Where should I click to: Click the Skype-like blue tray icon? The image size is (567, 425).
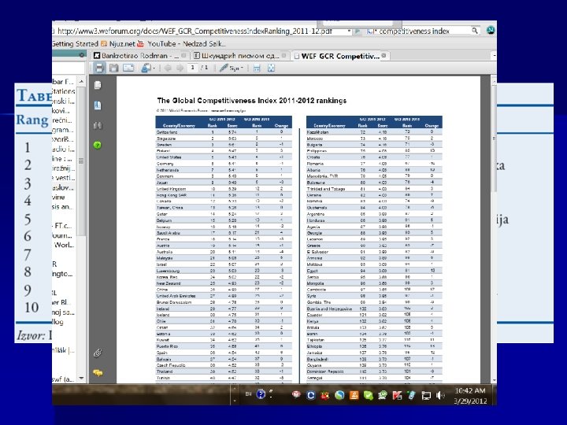coord(339,395)
